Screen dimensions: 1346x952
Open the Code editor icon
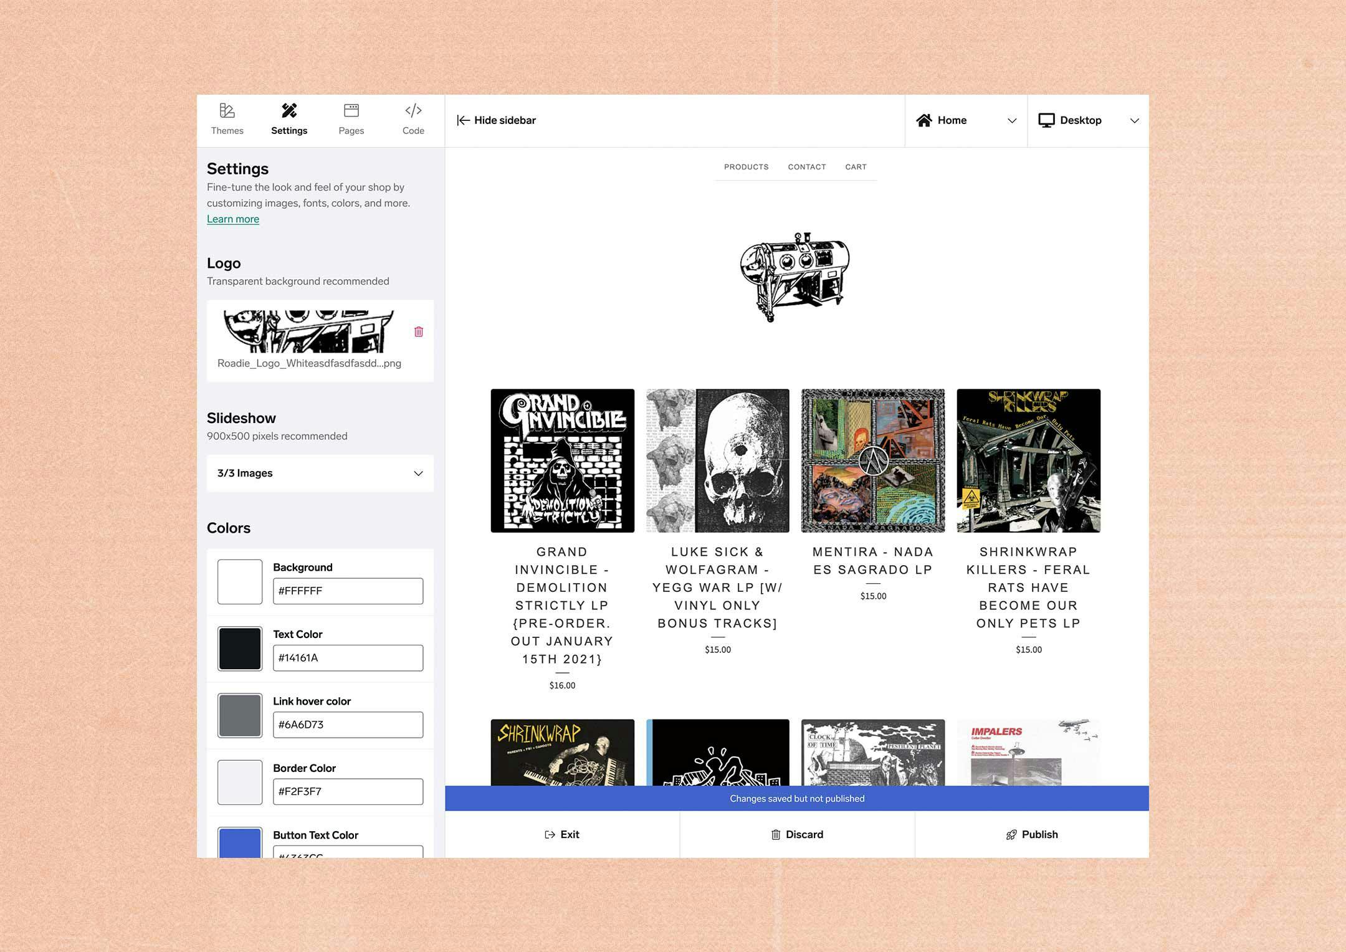point(413,111)
